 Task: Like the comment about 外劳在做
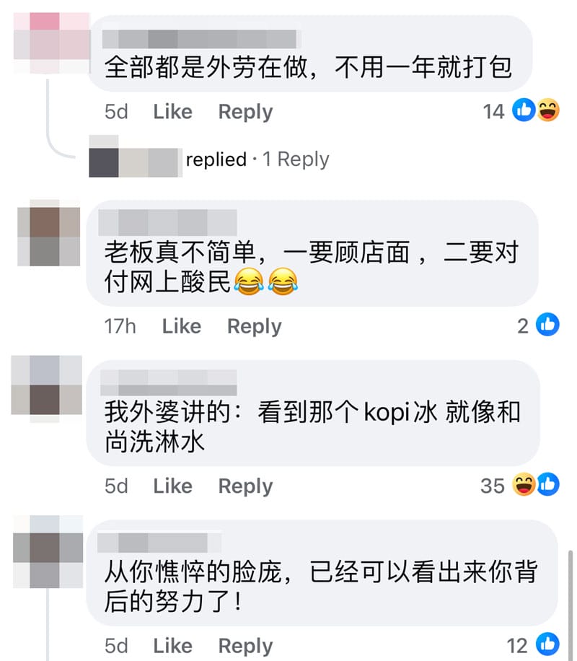(x=173, y=112)
